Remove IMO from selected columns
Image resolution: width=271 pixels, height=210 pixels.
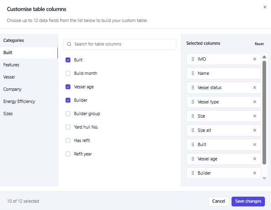[255, 59]
